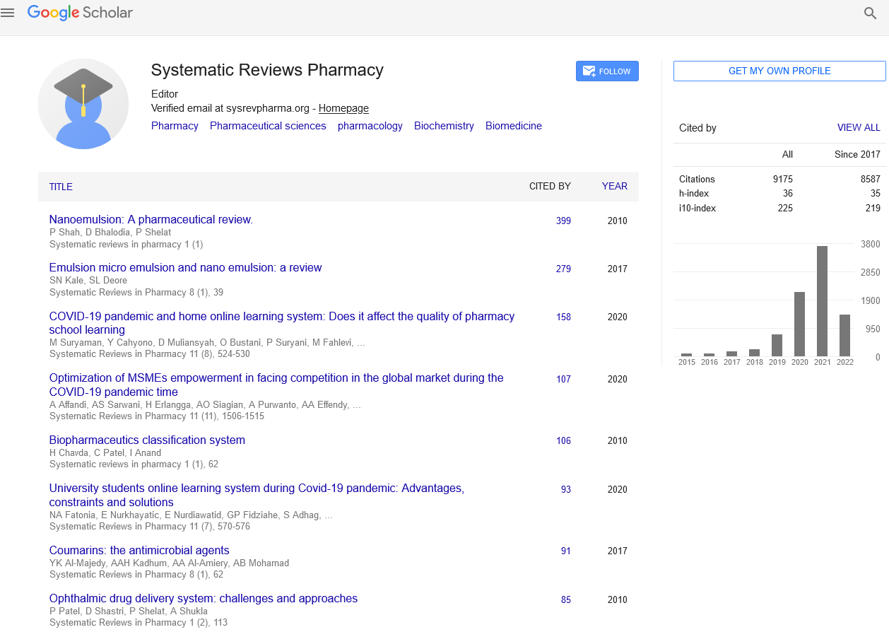Screen dimensions: 889x632
Task: Select the Biomedicine interest tag
Action: tap(513, 126)
